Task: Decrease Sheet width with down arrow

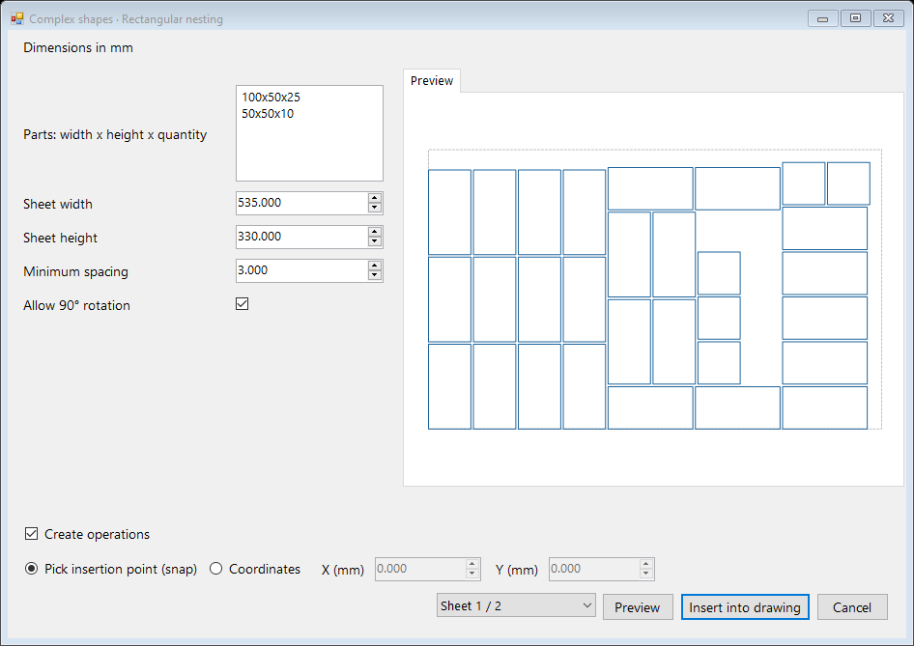Action: point(375,208)
